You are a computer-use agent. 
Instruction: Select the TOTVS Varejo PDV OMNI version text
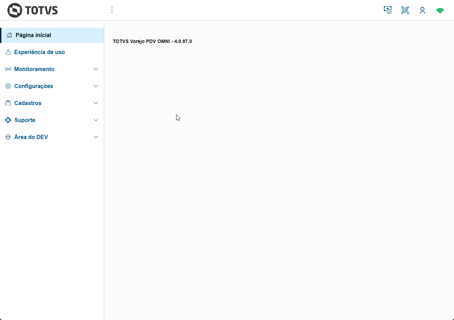point(152,41)
